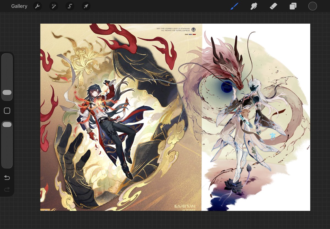Undo the last action with arrow
Screen dimensions: 330x229
pos(7,178)
